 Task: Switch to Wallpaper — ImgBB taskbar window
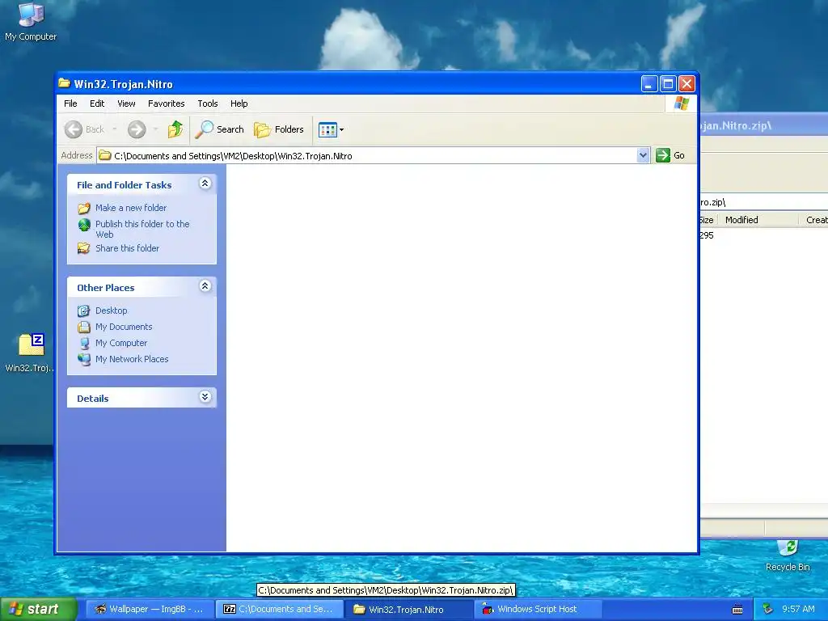click(x=149, y=610)
